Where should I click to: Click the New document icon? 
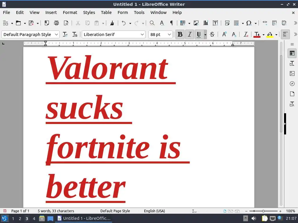pyautogui.click(x=6, y=23)
